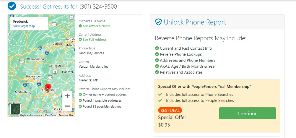Click checkmark next to Phone Searches access
This screenshot has height=138, width=296.
tap(160, 94)
